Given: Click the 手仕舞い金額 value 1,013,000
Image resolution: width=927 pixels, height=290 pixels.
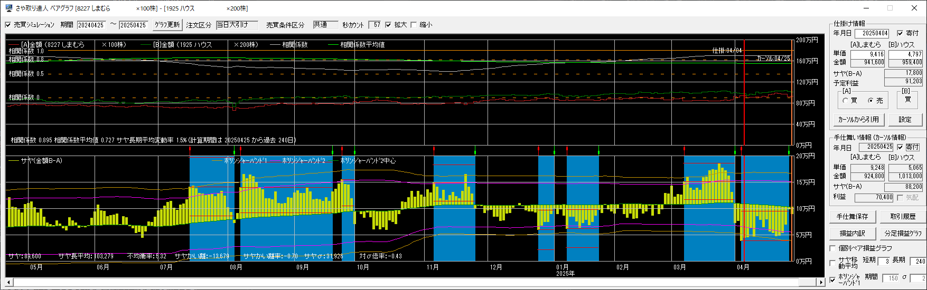Looking at the screenshot, I should [x=906, y=177].
